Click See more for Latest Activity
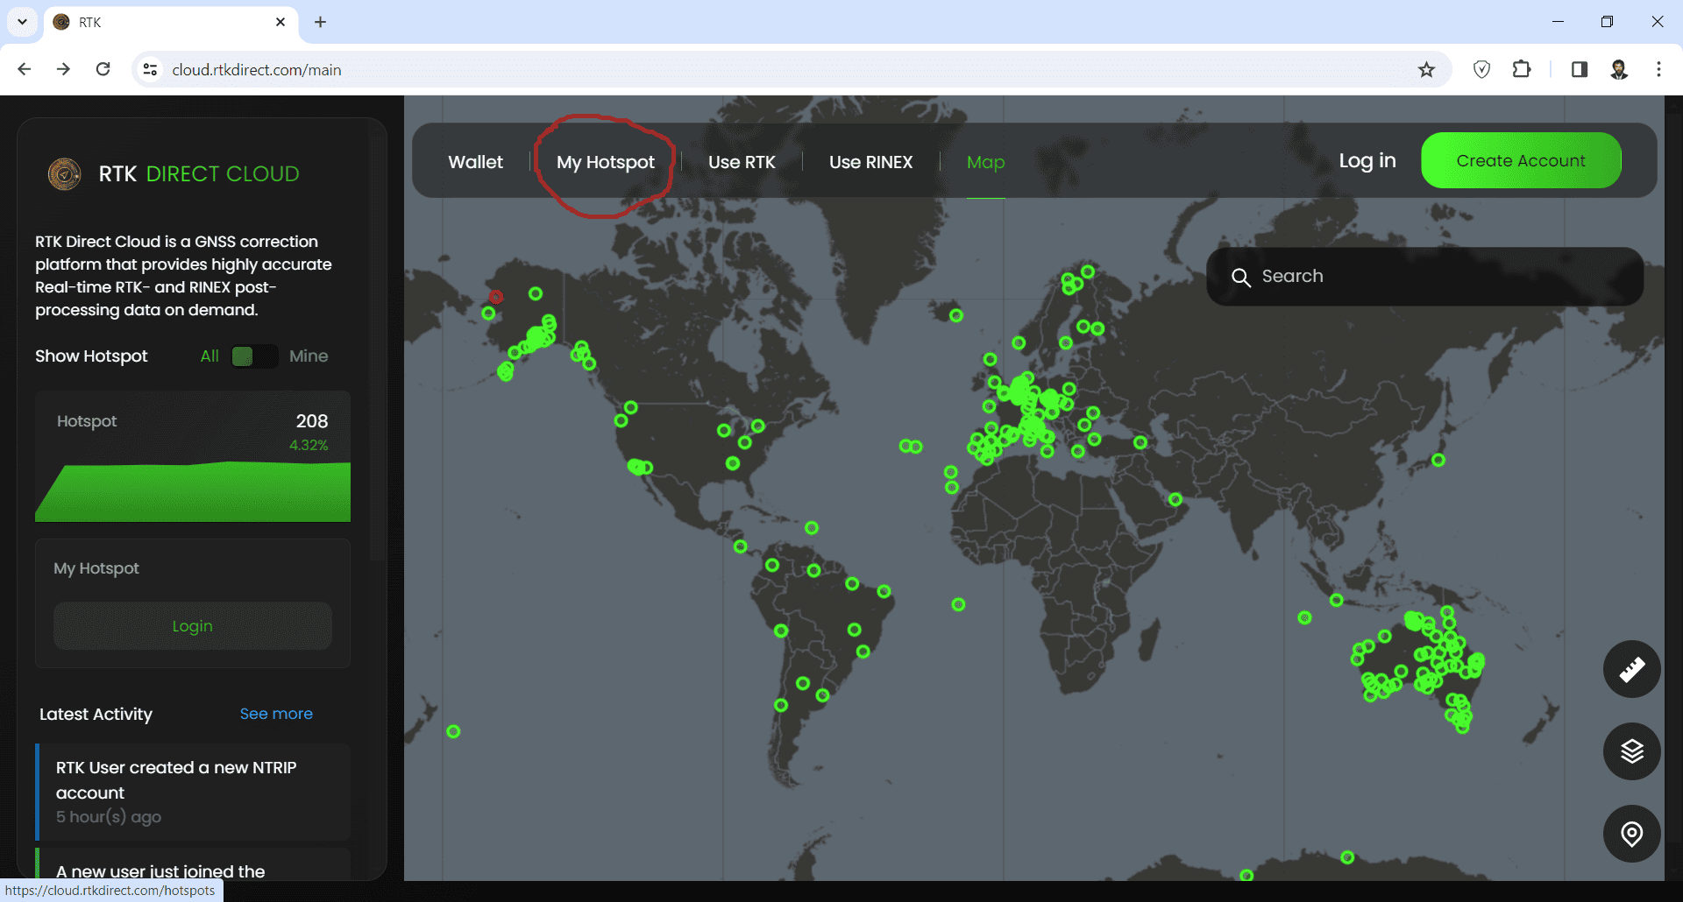Screen dimensions: 1683x902 (x=276, y=714)
